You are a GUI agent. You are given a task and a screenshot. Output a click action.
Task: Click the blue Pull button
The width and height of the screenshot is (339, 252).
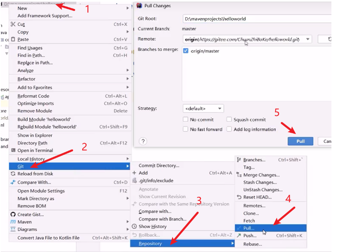[x=300, y=141]
